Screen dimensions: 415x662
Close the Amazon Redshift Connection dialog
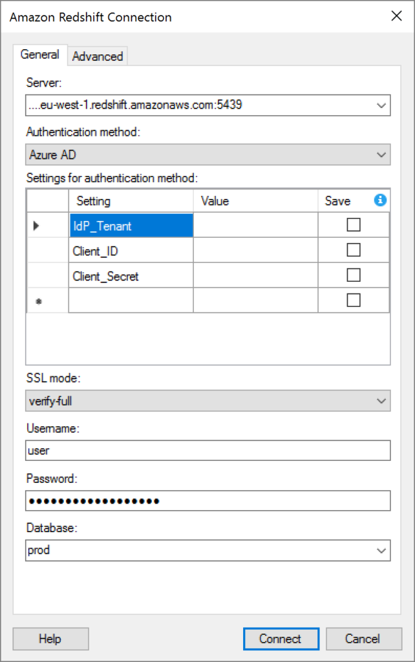coord(396,16)
